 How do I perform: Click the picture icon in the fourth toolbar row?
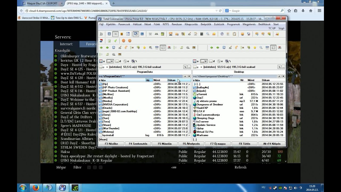(120, 54)
